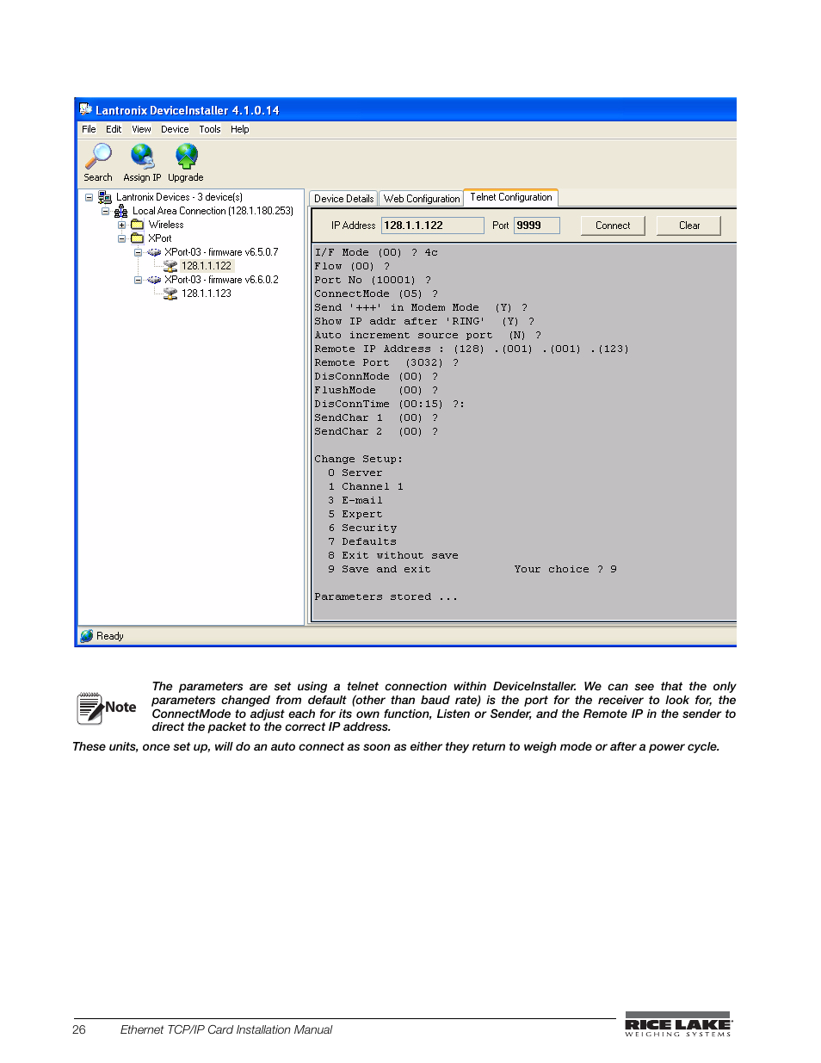The image size is (821, 1063).
Task: Click the 'DisConnTime (00:15) ?:' line
Action: pos(389,404)
